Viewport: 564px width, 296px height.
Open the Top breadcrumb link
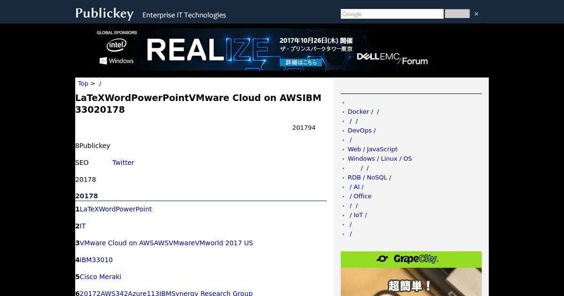pyautogui.click(x=83, y=84)
